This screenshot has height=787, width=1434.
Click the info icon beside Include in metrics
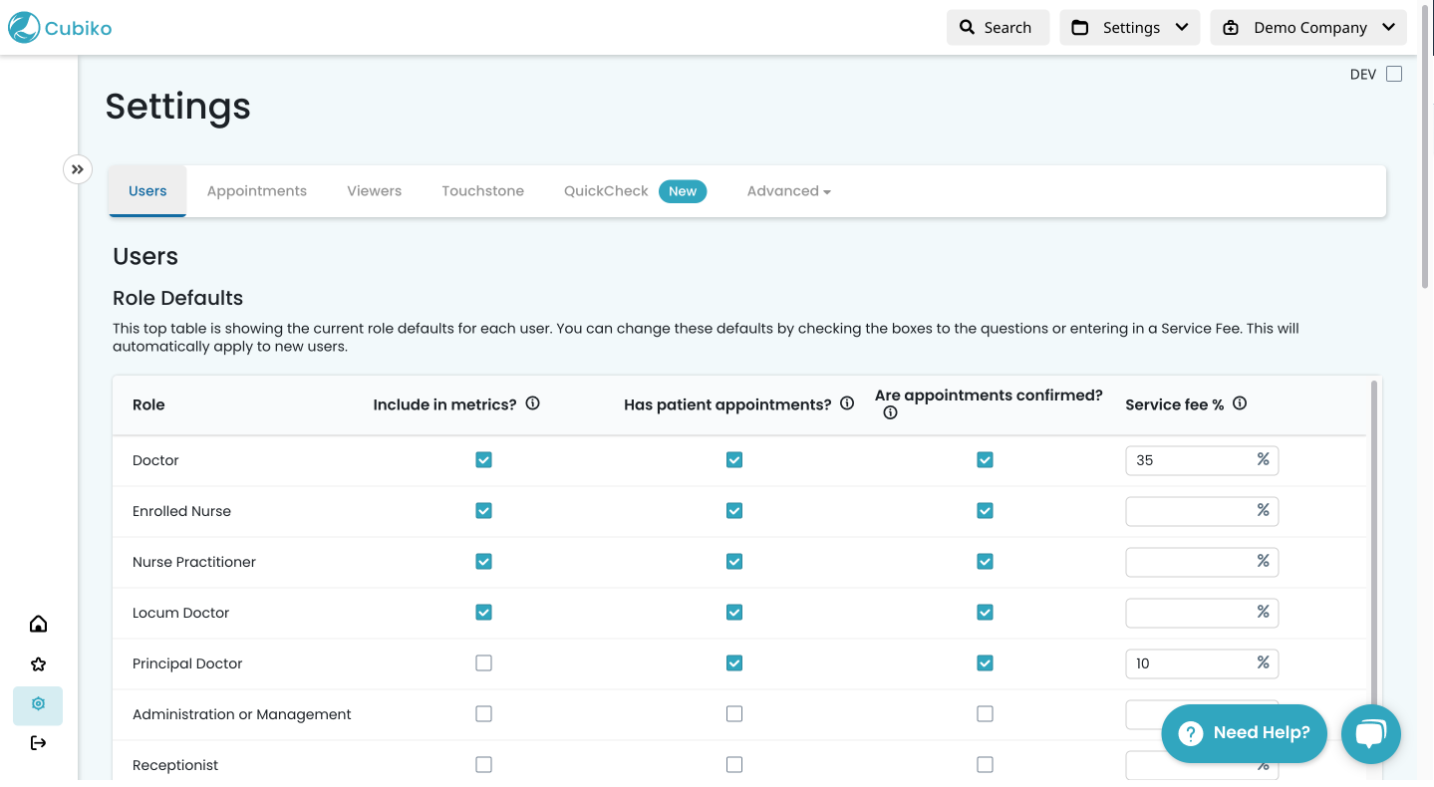pyautogui.click(x=532, y=402)
